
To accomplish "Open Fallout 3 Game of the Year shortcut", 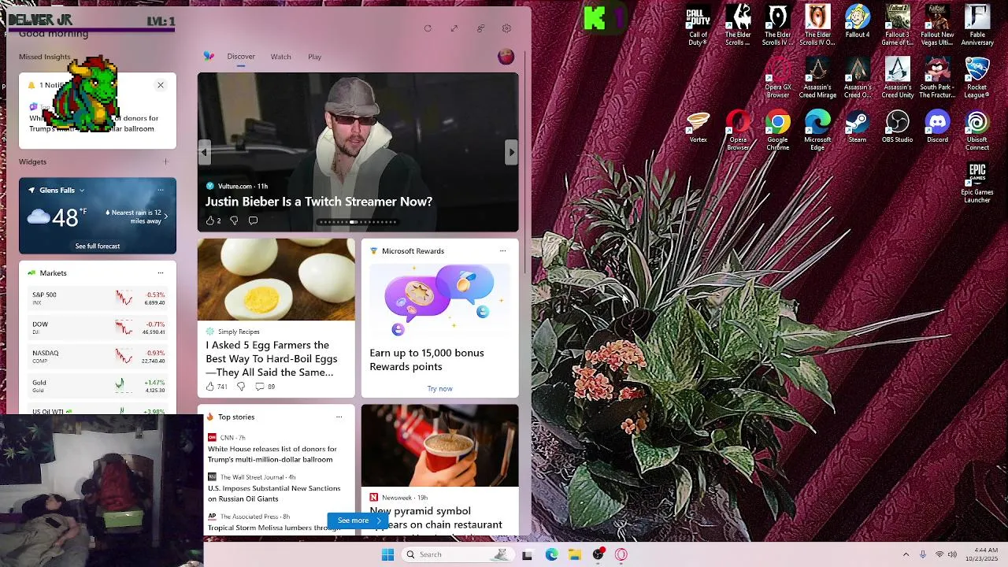I will [897, 25].
